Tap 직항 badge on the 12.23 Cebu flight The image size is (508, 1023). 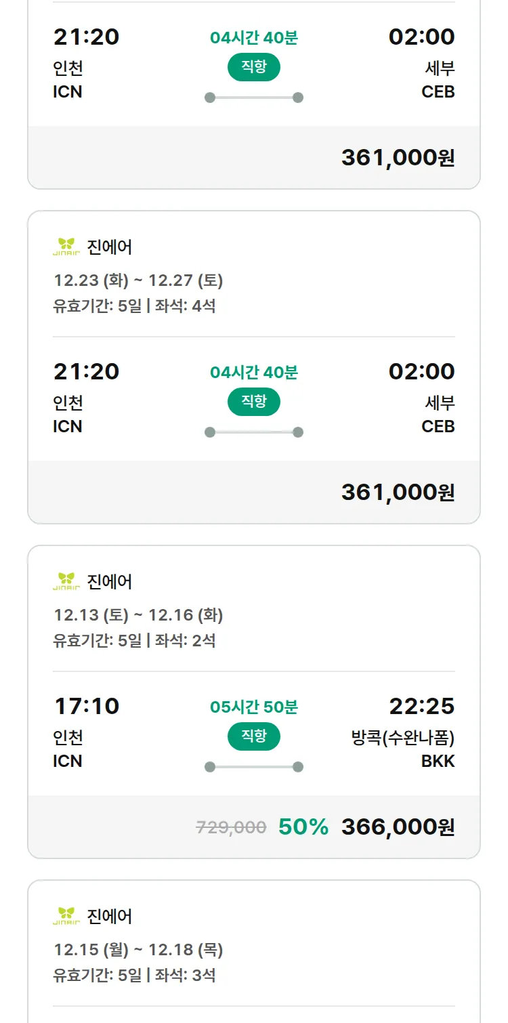coord(254,402)
